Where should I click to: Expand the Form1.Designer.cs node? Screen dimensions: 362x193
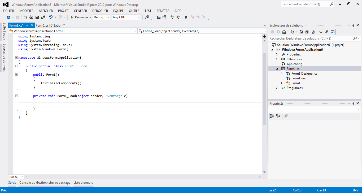click(282, 74)
